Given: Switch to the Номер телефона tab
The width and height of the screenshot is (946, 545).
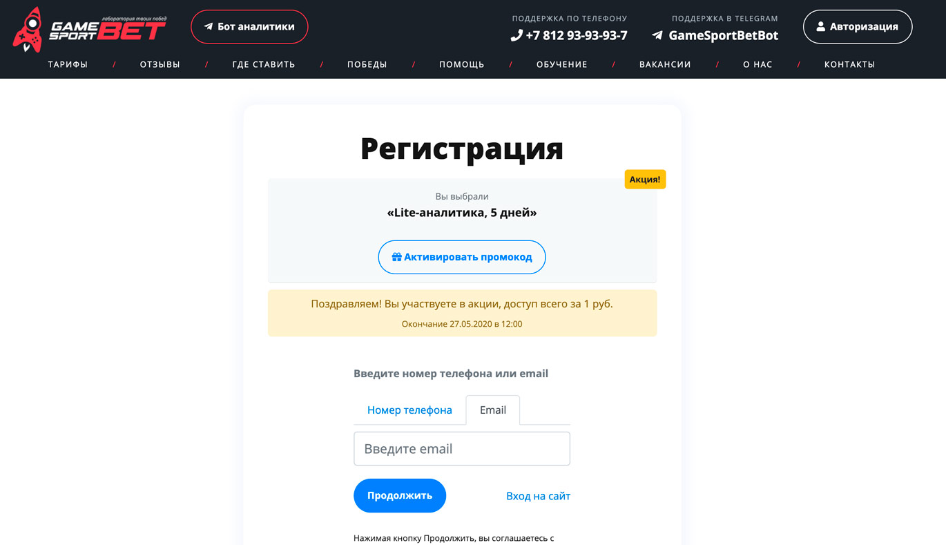Looking at the screenshot, I should (x=409, y=410).
